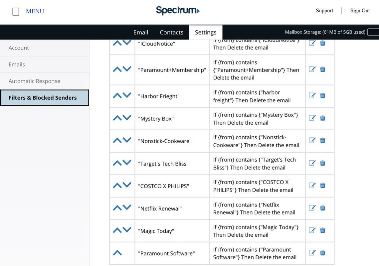
Task: Delete the "Paramount+Membership" filter
Action: pyautogui.click(x=323, y=69)
